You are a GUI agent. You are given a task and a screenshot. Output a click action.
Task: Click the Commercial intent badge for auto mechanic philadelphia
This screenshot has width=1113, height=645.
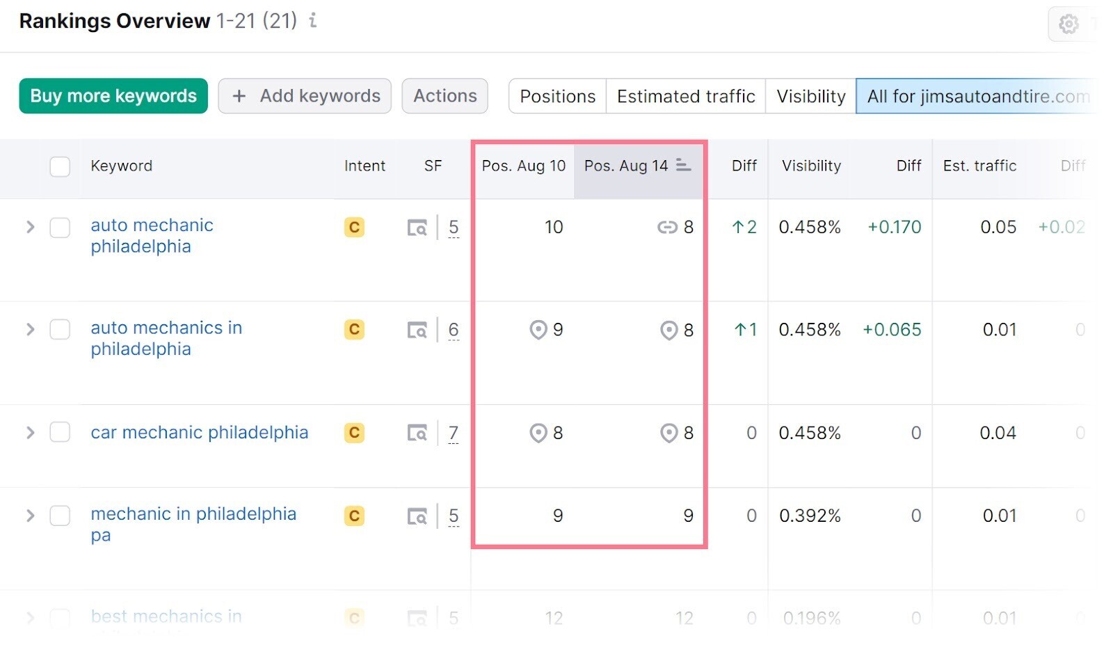point(354,227)
